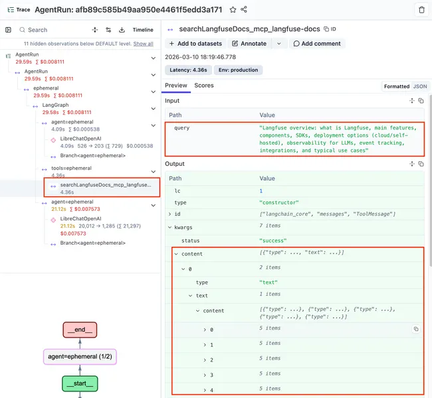
Task: Click the share icon beside the trace title
Action: click(245, 10)
